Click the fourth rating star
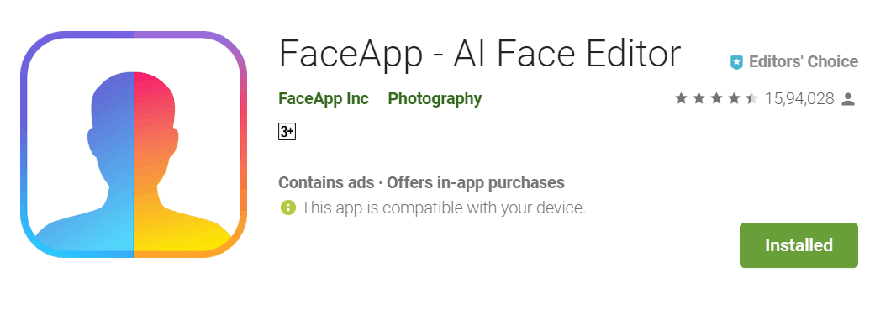The width and height of the screenshot is (891, 310). (734, 99)
